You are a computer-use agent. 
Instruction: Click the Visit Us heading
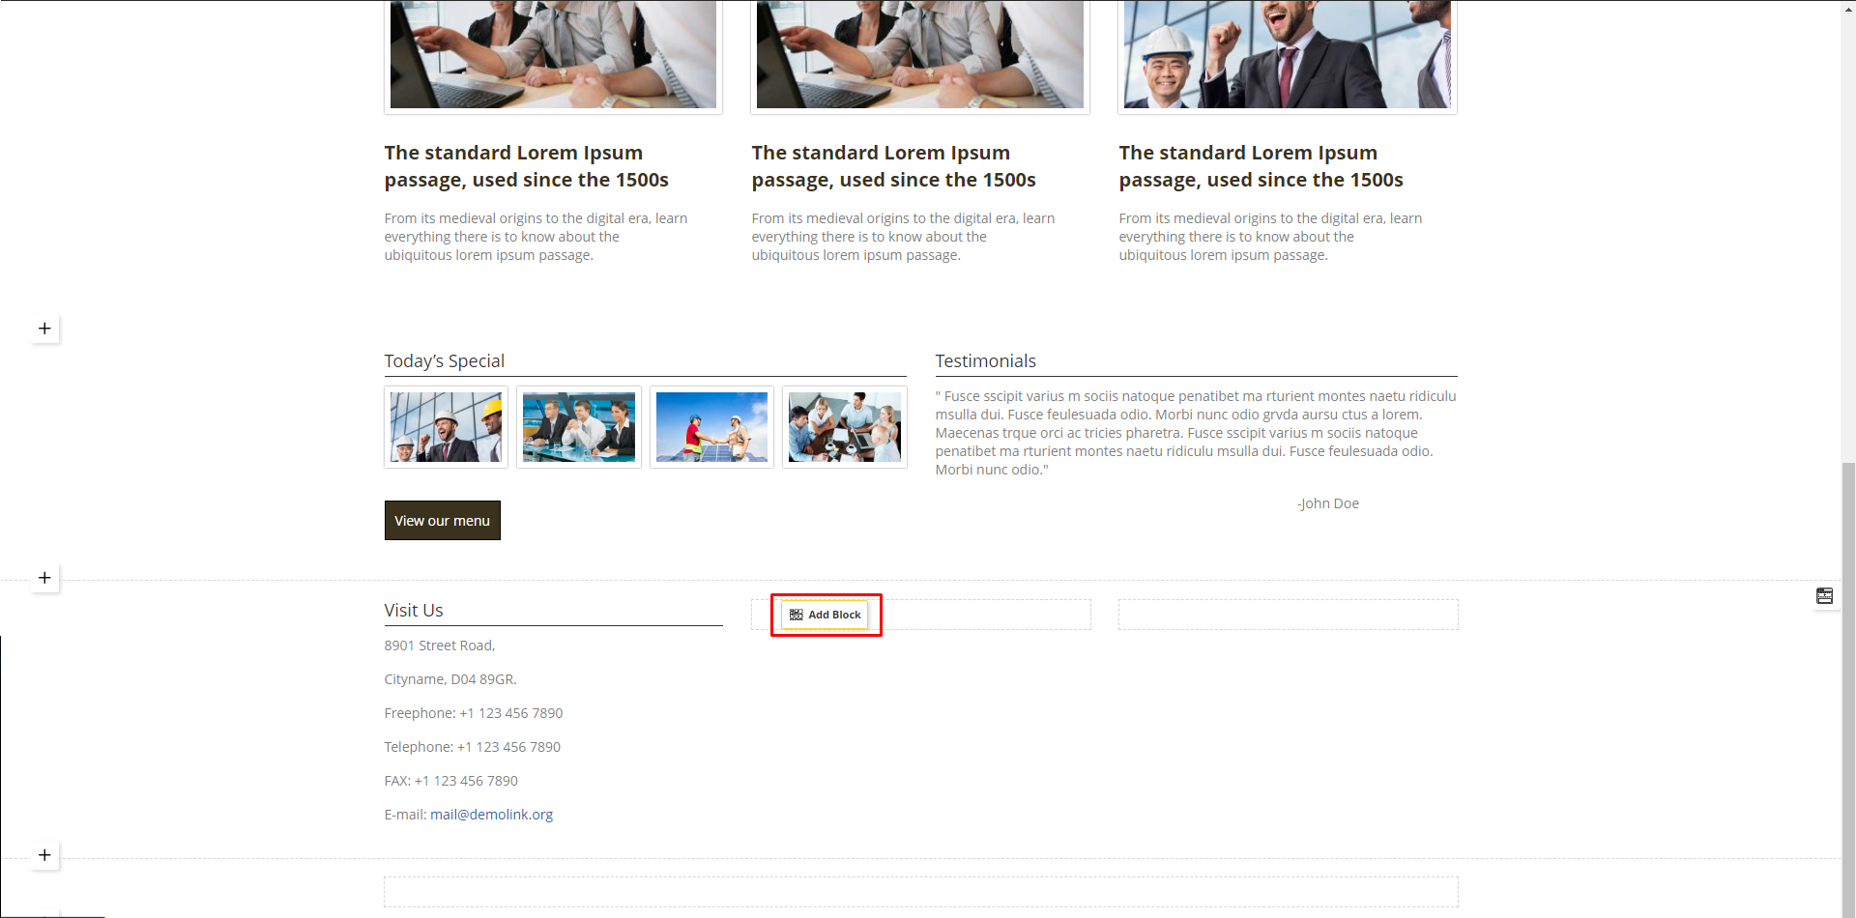[x=414, y=611]
